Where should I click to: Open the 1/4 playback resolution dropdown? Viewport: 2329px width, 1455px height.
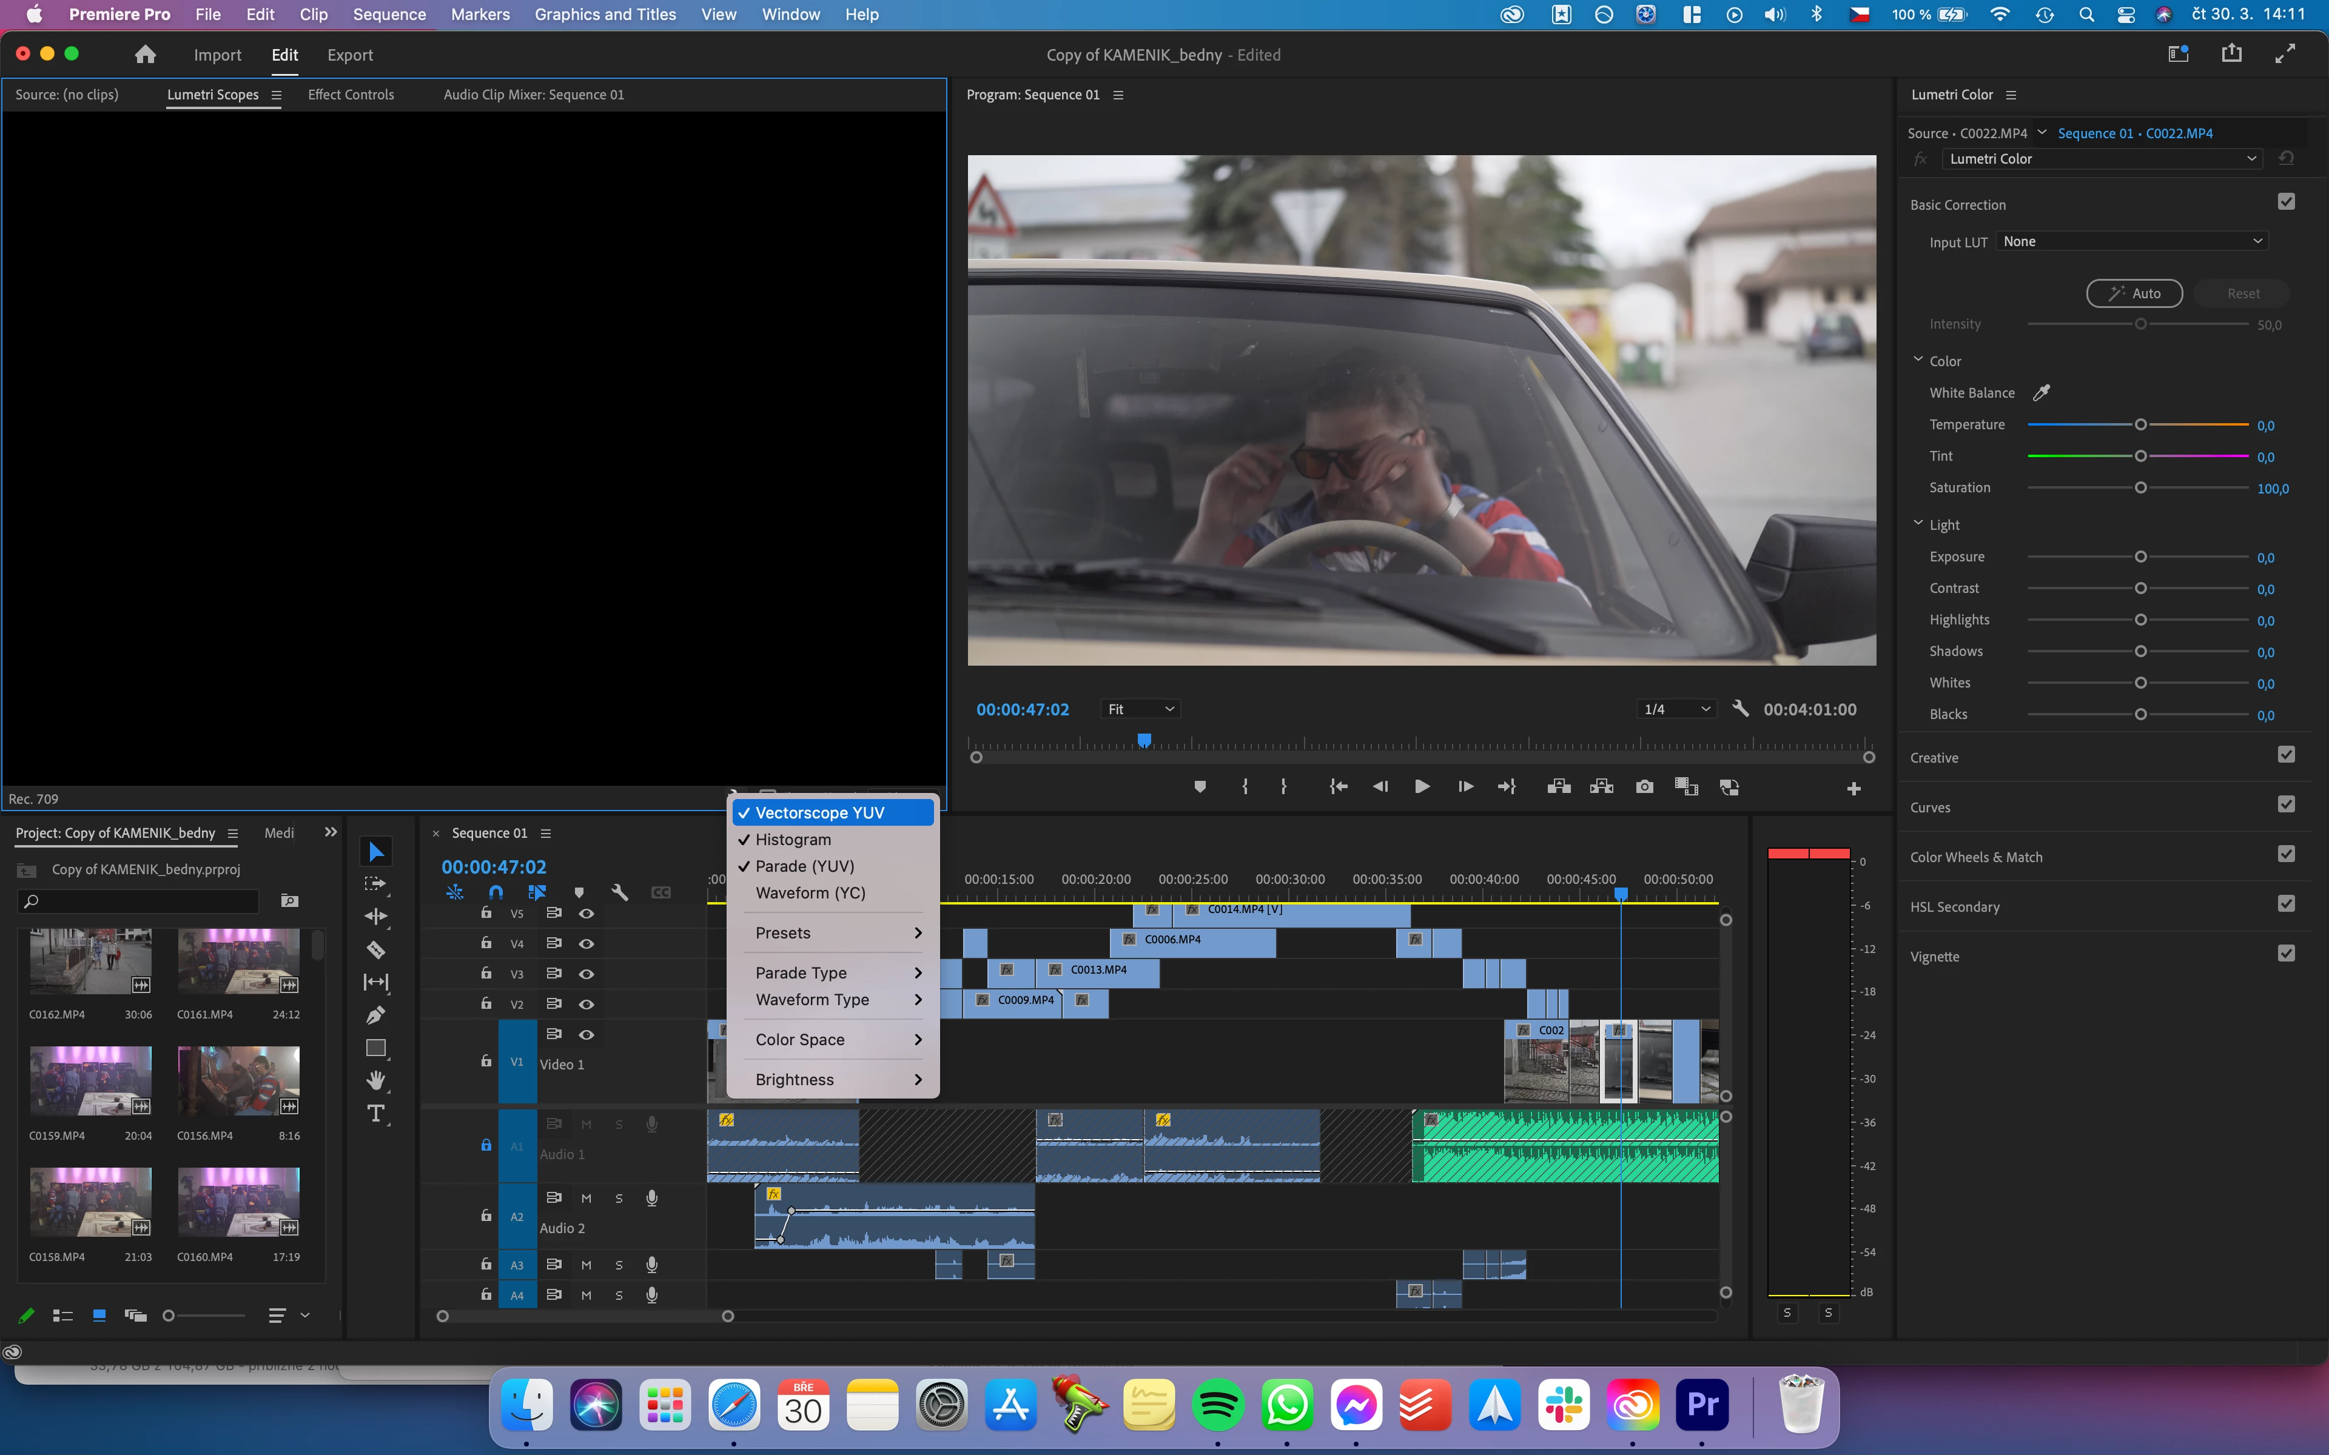1678,709
